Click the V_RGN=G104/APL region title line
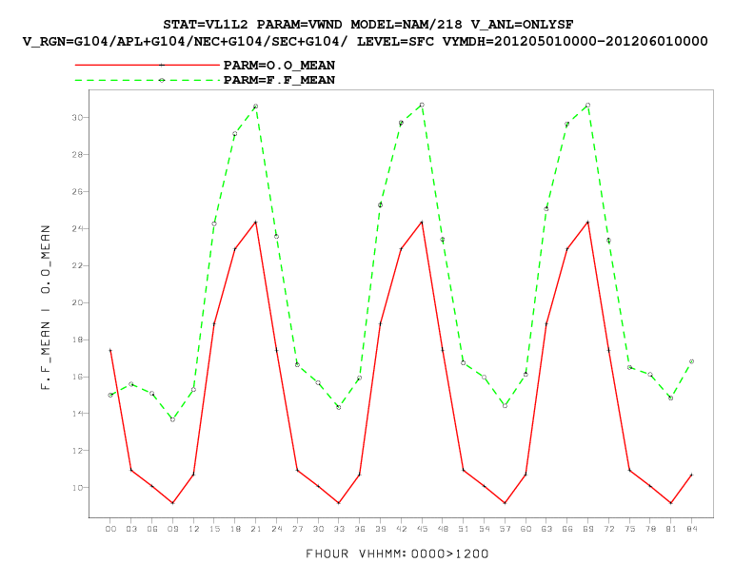The height and width of the screenshot is (582, 754). [x=365, y=41]
